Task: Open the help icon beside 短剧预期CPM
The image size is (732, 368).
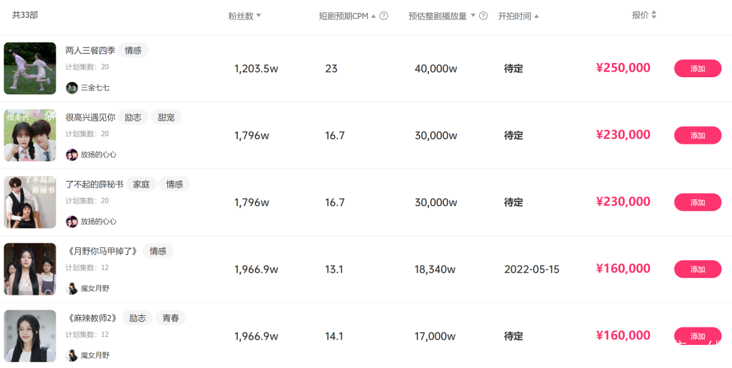Action: pos(384,16)
